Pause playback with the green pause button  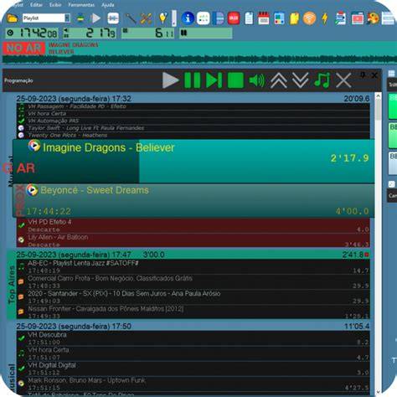tap(193, 80)
